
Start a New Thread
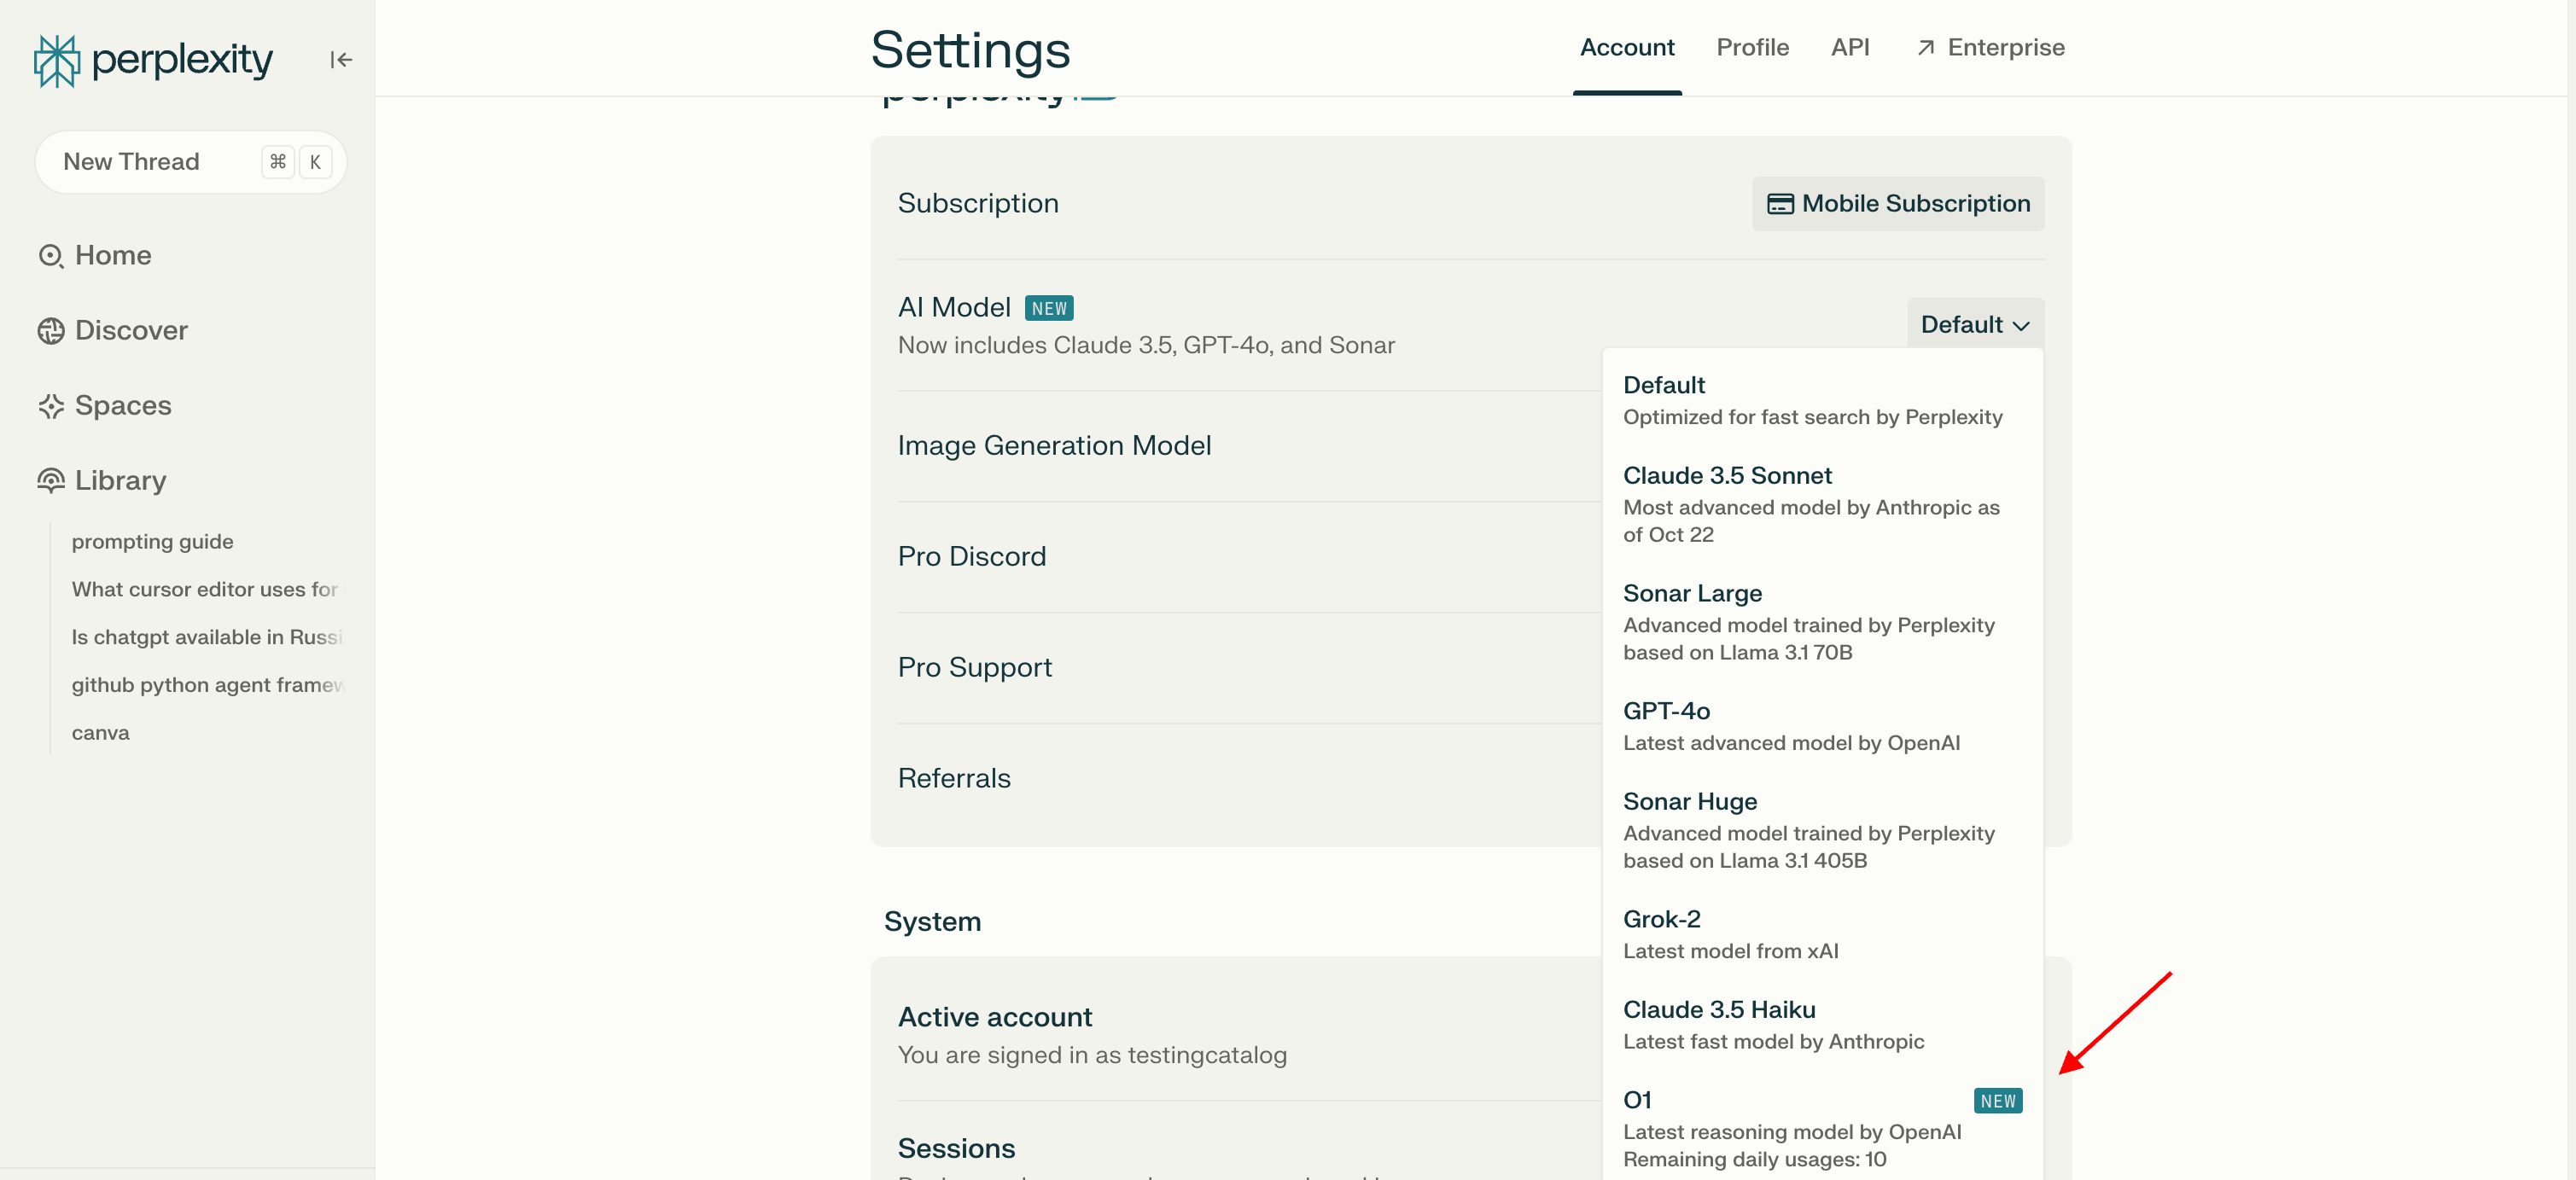[190, 162]
